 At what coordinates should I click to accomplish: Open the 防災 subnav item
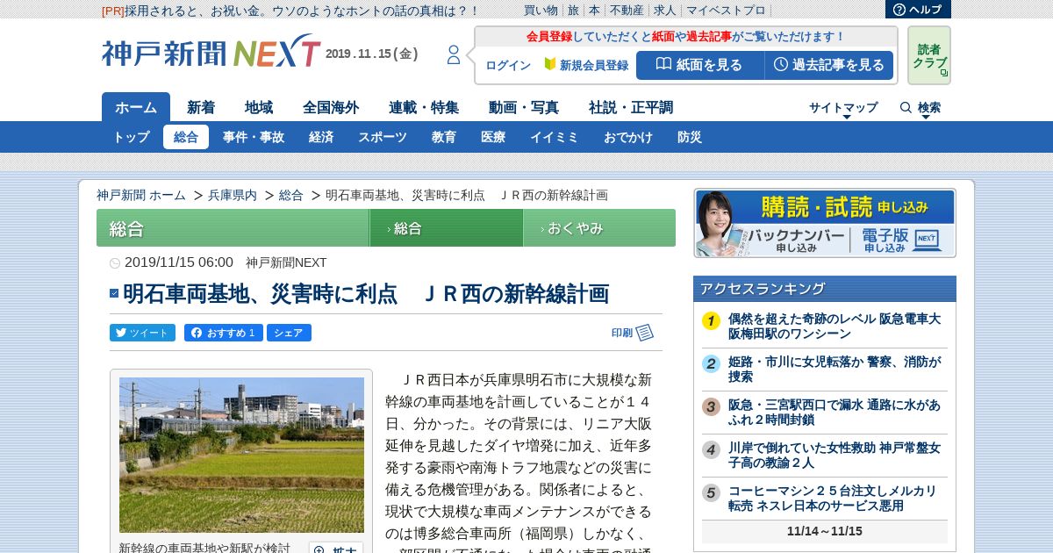(690, 137)
